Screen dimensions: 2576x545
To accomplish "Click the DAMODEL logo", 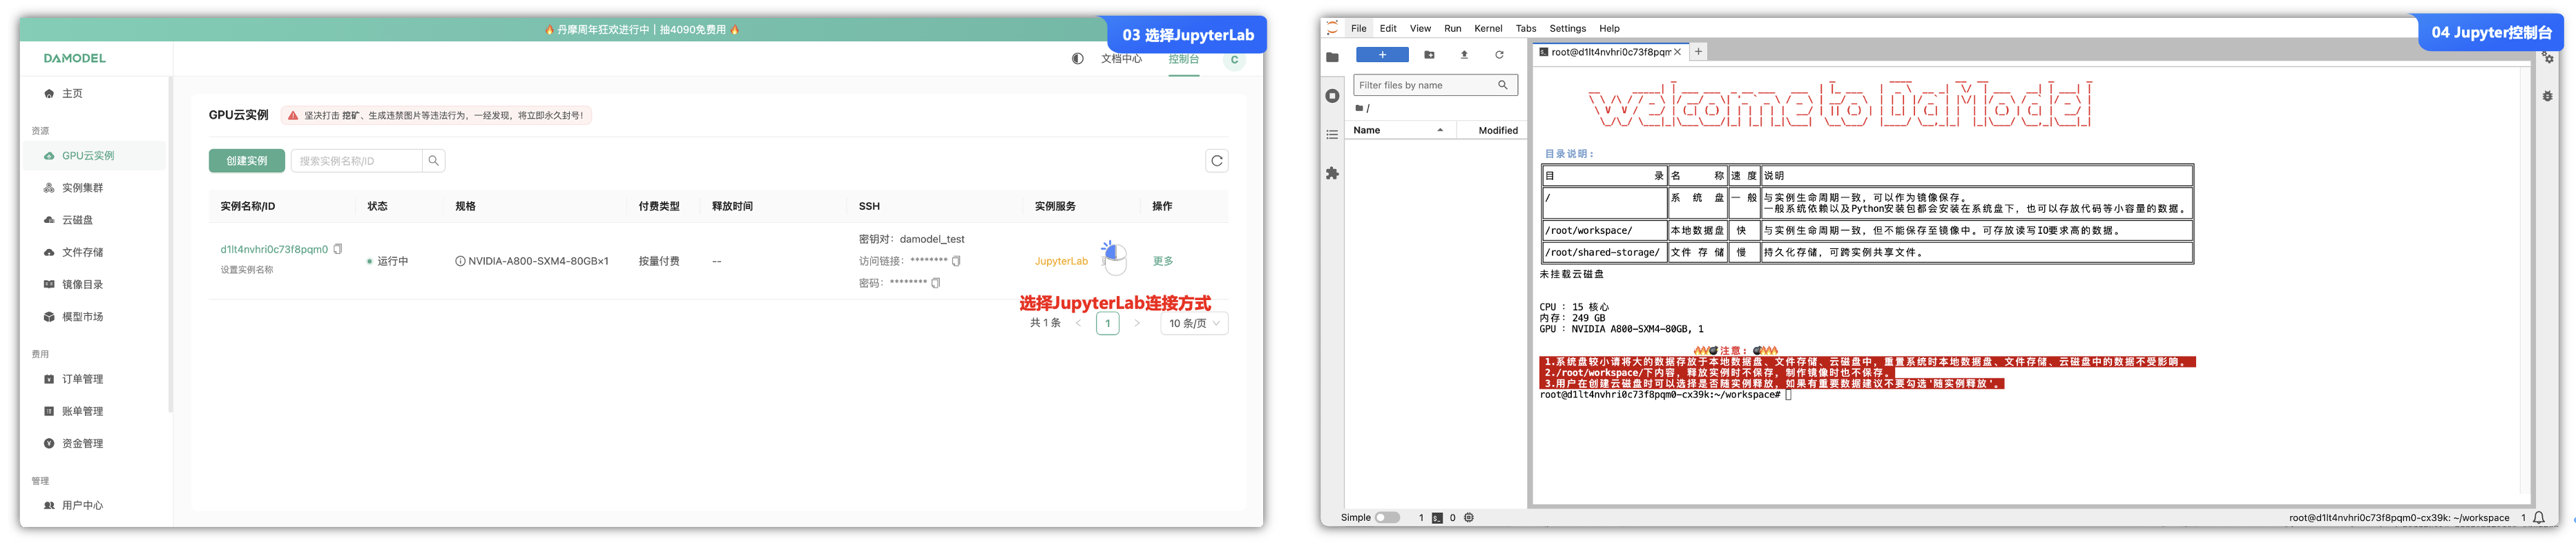I will pyautogui.click(x=74, y=58).
